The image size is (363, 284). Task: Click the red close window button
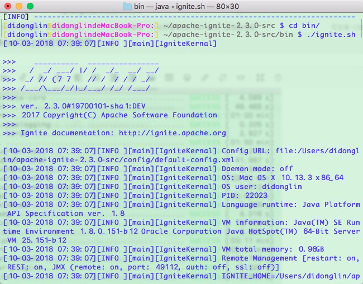[8, 6]
